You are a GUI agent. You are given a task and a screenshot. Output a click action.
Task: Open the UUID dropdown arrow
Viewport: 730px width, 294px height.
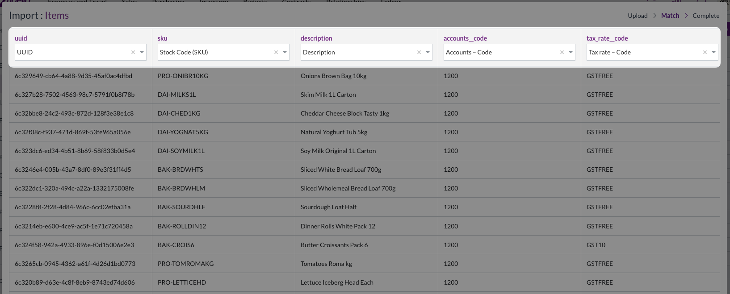tap(142, 52)
